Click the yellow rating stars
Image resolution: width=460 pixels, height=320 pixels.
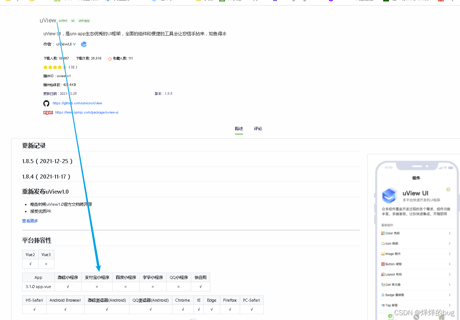pos(55,67)
